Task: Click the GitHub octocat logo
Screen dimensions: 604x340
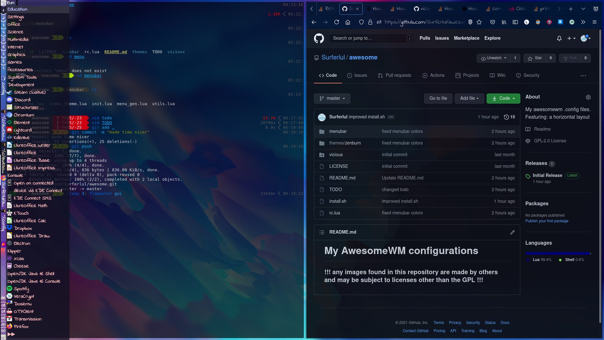Action: click(x=319, y=38)
